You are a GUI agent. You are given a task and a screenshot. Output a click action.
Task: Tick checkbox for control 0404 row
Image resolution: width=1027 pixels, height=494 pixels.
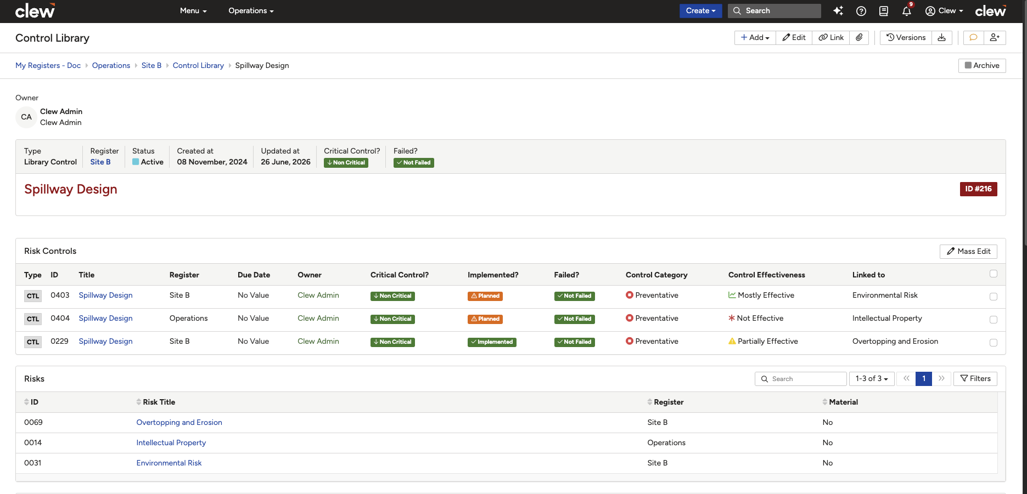coord(994,320)
